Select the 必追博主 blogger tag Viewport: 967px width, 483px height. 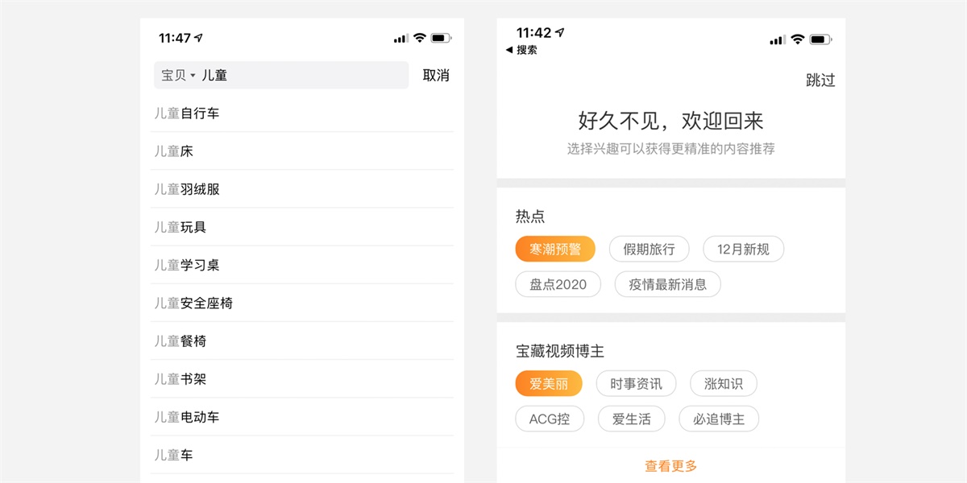(718, 419)
